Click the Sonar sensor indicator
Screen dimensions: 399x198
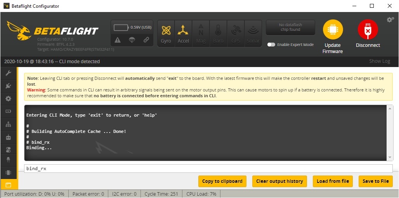click(x=253, y=34)
